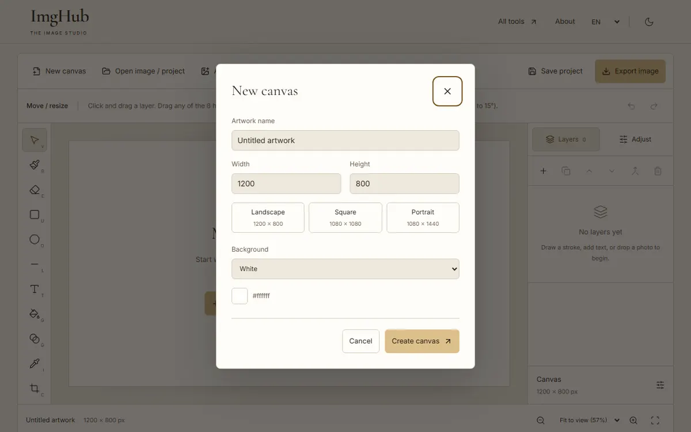Click the white background color swatch
691x432 pixels.
[240, 296]
